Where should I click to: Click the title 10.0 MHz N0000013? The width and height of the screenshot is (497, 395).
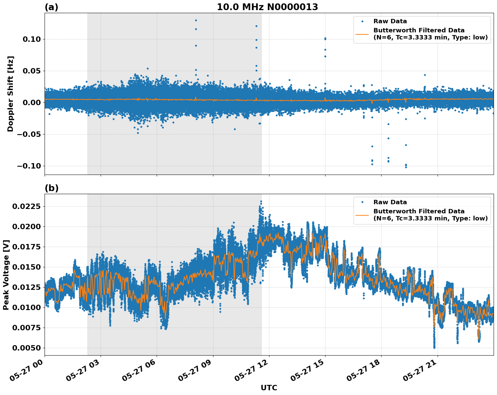268,6
